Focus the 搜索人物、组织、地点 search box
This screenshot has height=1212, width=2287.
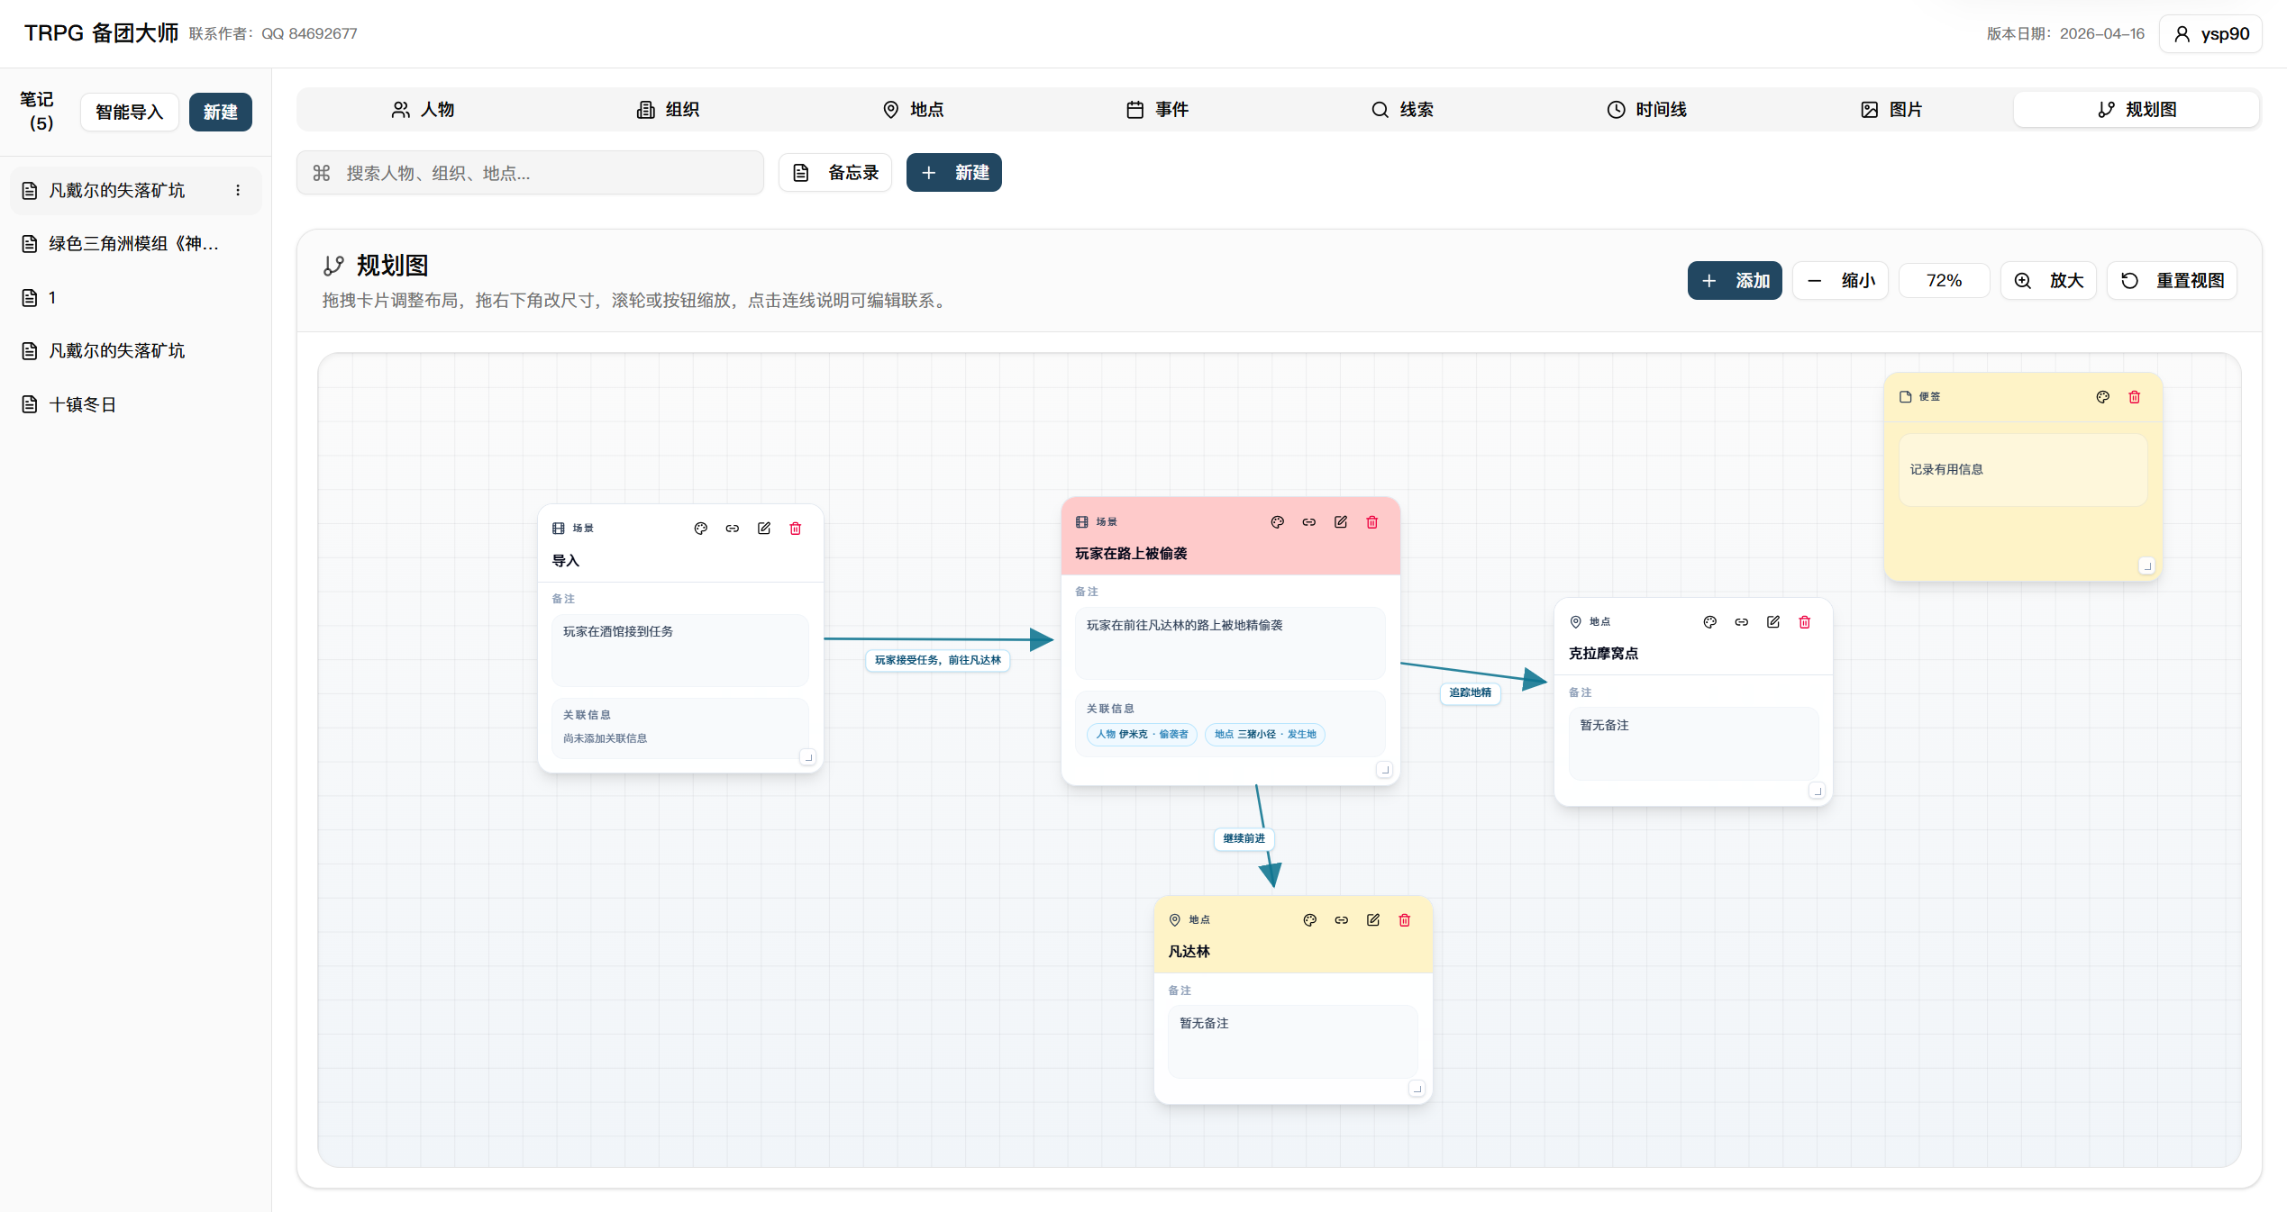(531, 173)
